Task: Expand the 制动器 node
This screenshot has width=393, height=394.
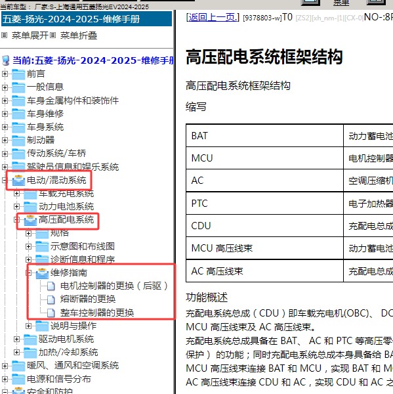Action: click(x=5, y=140)
